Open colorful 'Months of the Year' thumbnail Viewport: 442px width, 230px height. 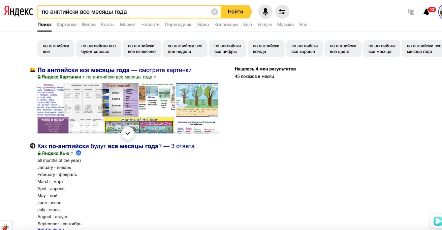click(139, 125)
